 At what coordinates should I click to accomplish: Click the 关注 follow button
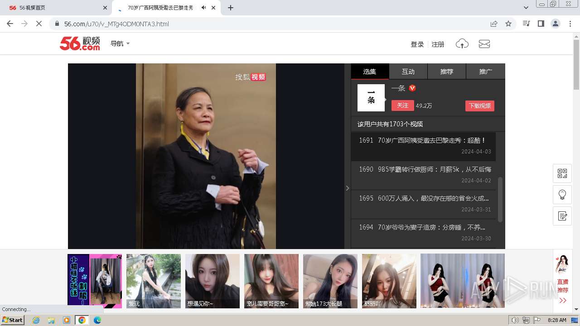coord(402,105)
